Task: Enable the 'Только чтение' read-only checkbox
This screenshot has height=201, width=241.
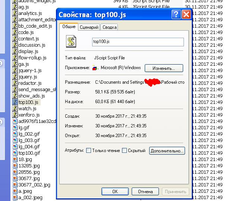Action: [x=88, y=150]
